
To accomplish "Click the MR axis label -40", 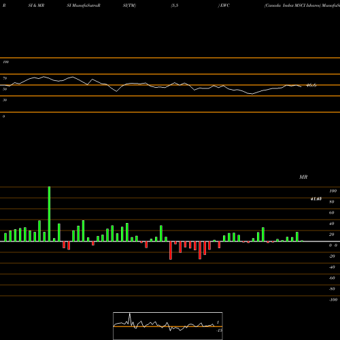I will point(332,267).
